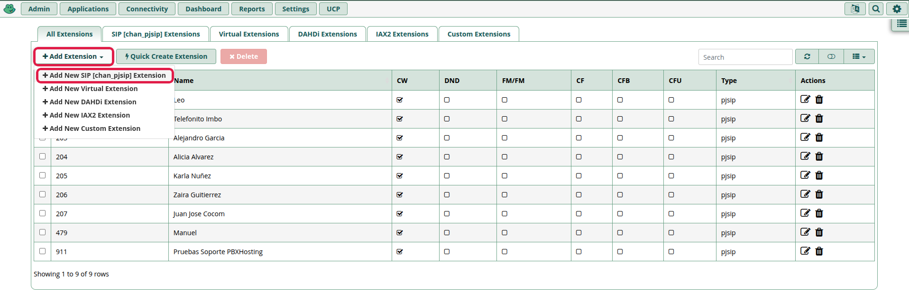This screenshot has height=294, width=909.
Task: Toggle call waiting for Leo
Action: 400,100
